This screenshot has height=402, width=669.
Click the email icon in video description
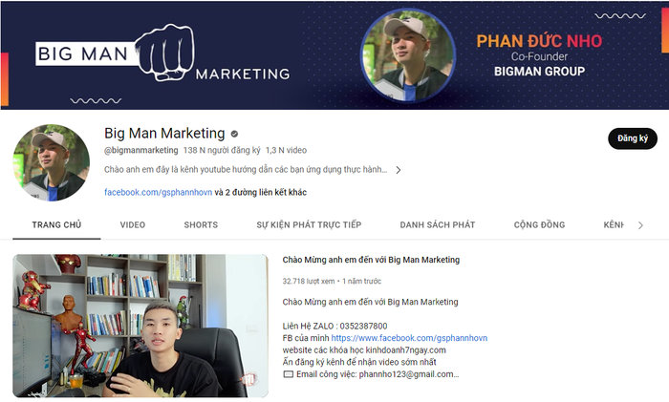[x=289, y=374]
